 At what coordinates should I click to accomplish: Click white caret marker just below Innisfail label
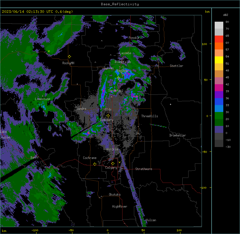pos(111,97)
